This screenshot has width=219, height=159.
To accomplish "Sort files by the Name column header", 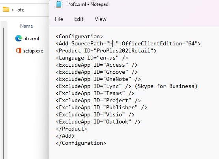I will tap(26, 26).
